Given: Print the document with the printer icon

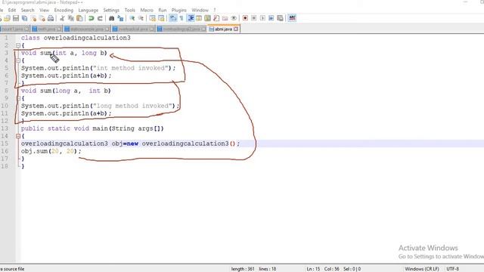Looking at the screenshot, I should 51,18.
